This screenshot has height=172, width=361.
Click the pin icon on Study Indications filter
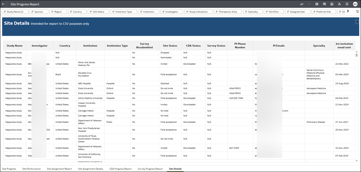(x=187, y=12)
